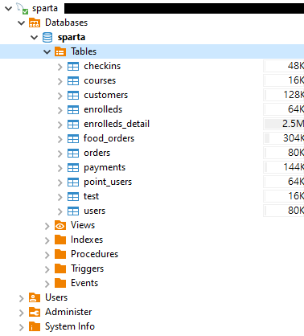Select the System Info label

click(x=70, y=326)
